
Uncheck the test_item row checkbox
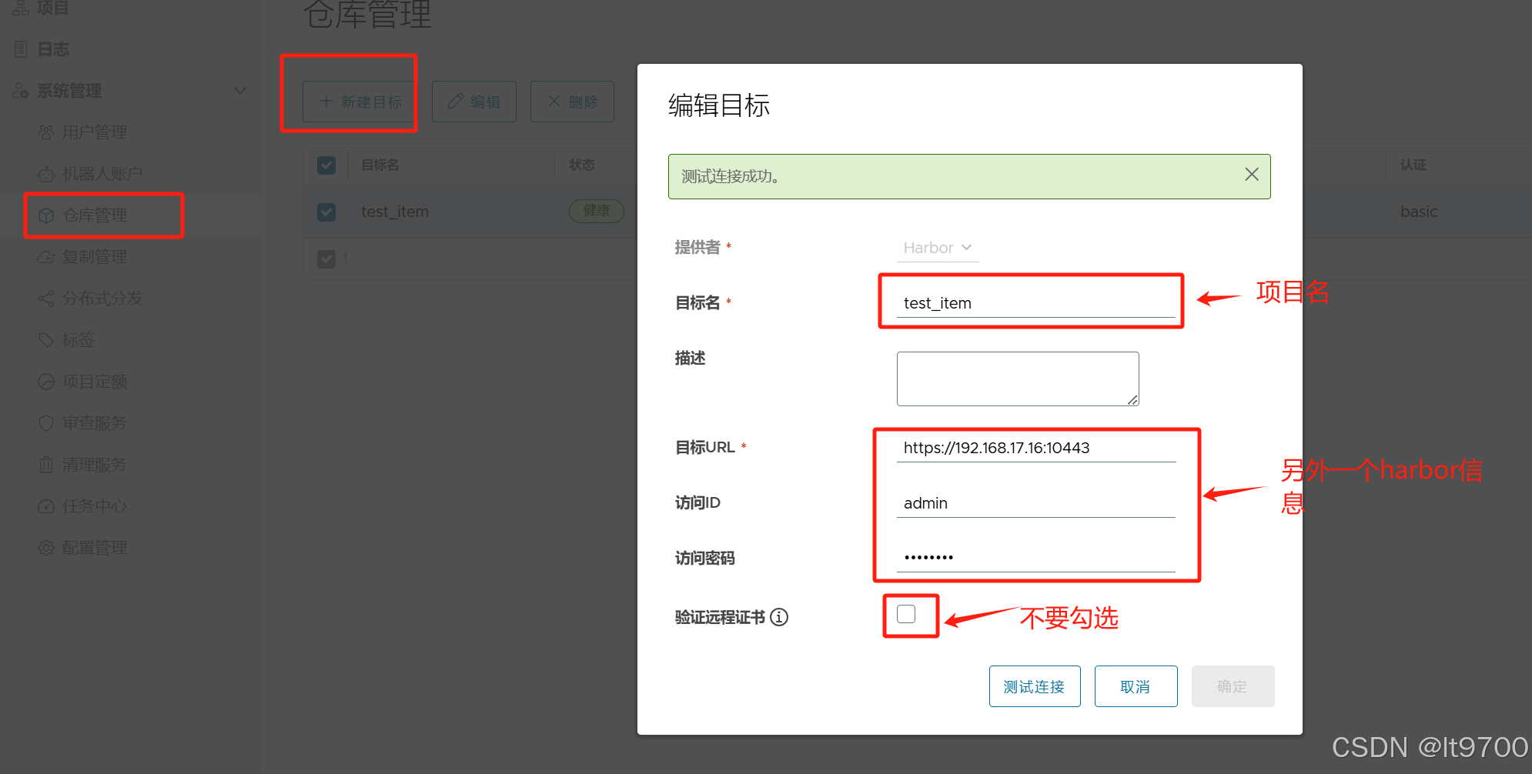pos(326,212)
